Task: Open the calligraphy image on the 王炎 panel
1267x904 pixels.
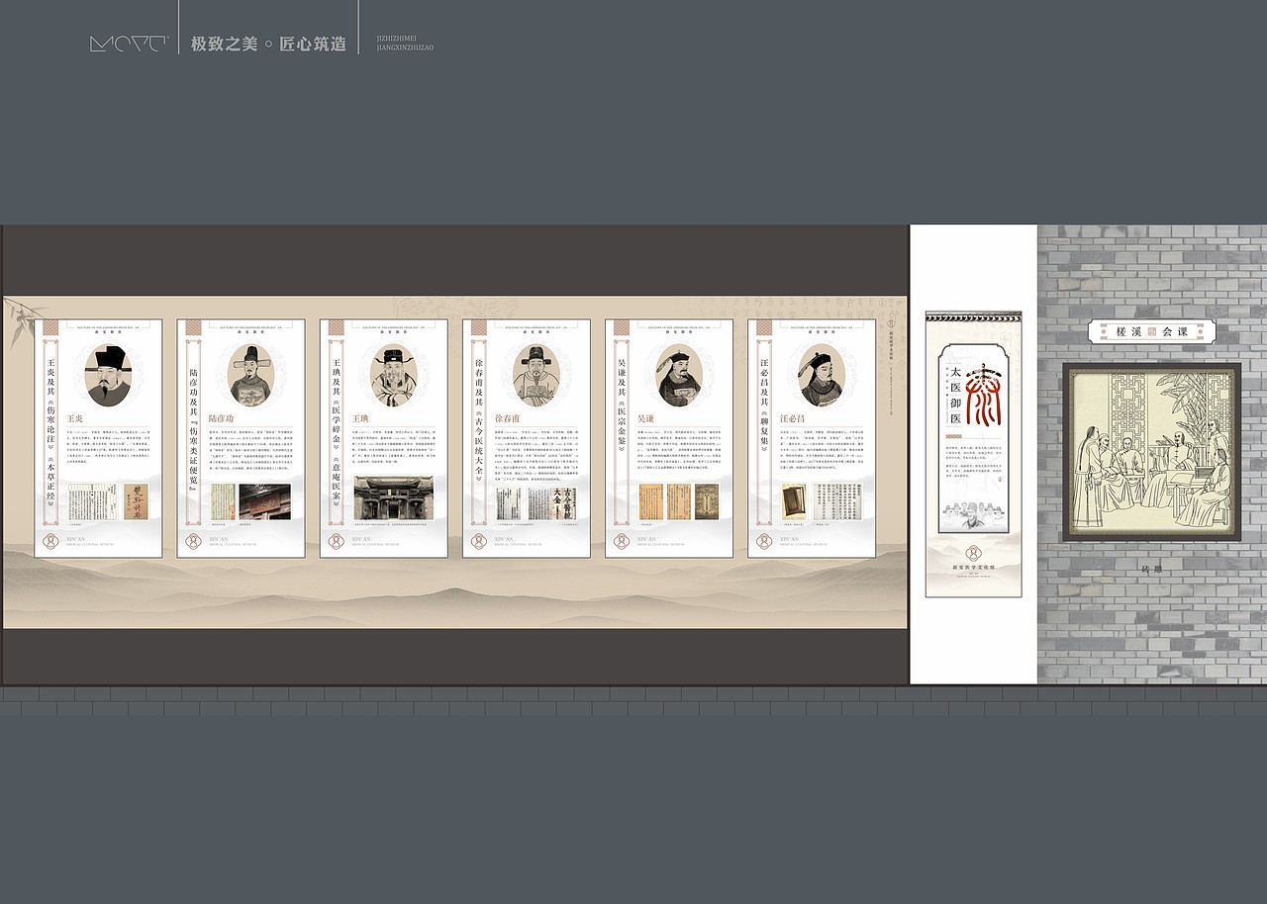Action: [x=135, y=501]
